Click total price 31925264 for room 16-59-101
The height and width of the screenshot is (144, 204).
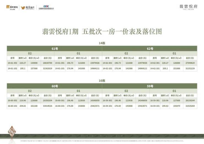coord(189,106)
